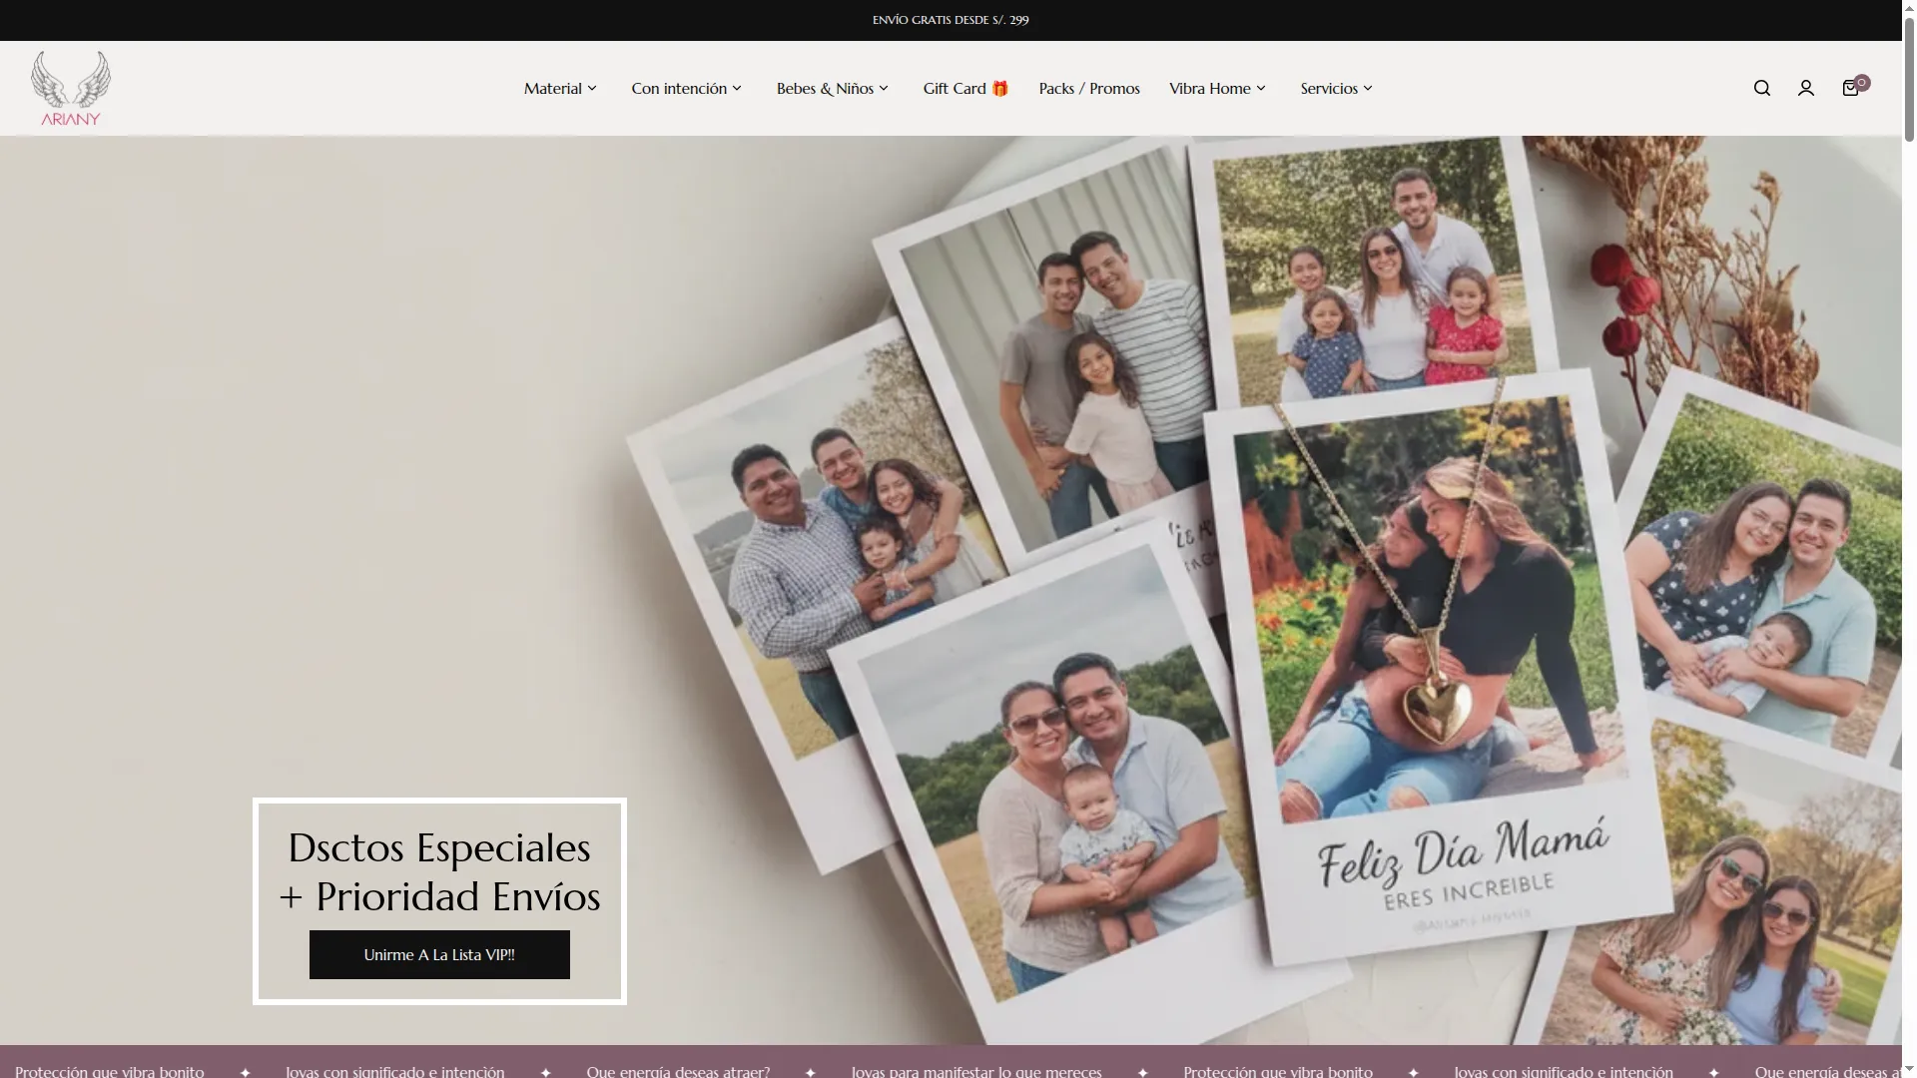Expand the Bebes & Niños menu chevron

884,89
